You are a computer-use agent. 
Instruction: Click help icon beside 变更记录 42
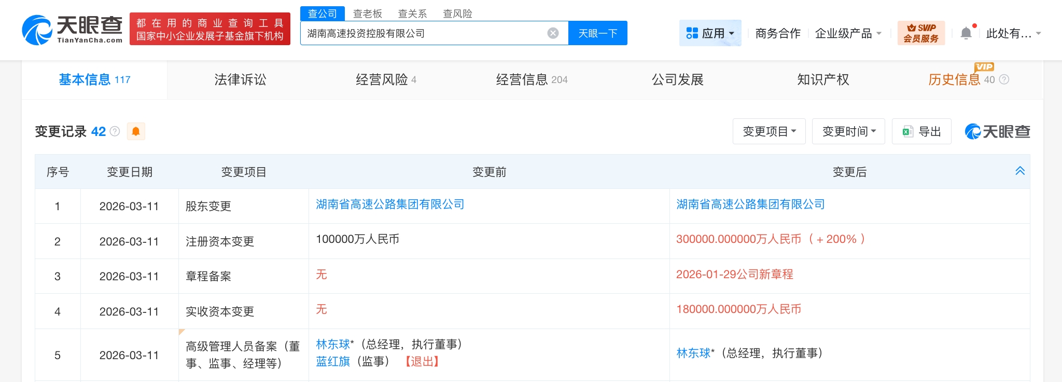115,132
